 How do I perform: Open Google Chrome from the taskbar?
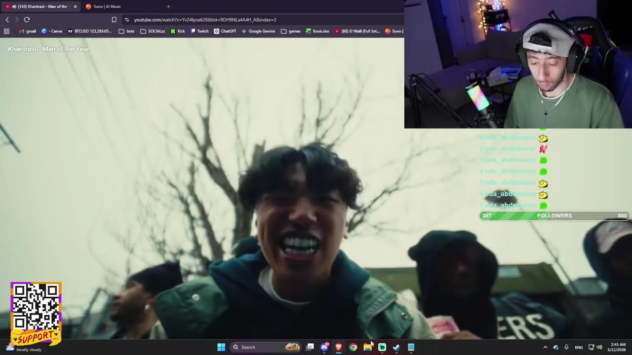pyautogui.click(x=353, y=347)
